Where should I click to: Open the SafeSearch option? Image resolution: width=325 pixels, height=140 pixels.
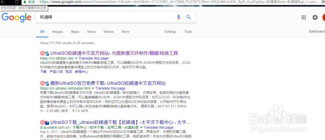[x=317, y=31]
